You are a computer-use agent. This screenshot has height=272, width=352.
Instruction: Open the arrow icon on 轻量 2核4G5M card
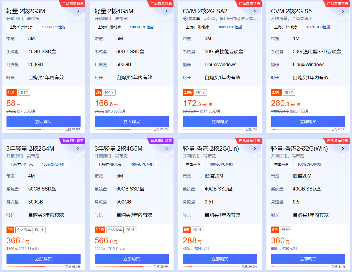166,11
